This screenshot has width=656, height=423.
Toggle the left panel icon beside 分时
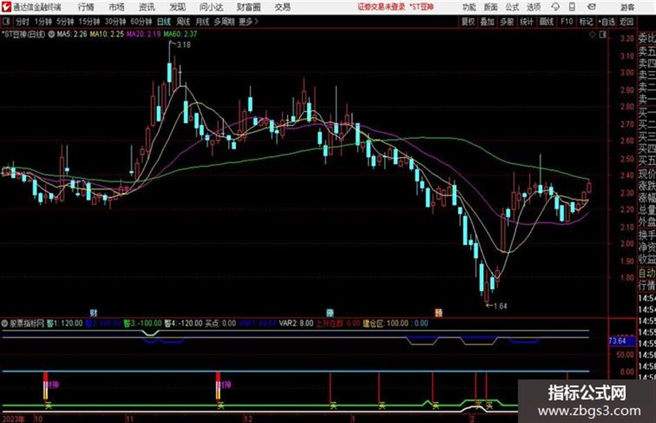click(x=6, y=22)
